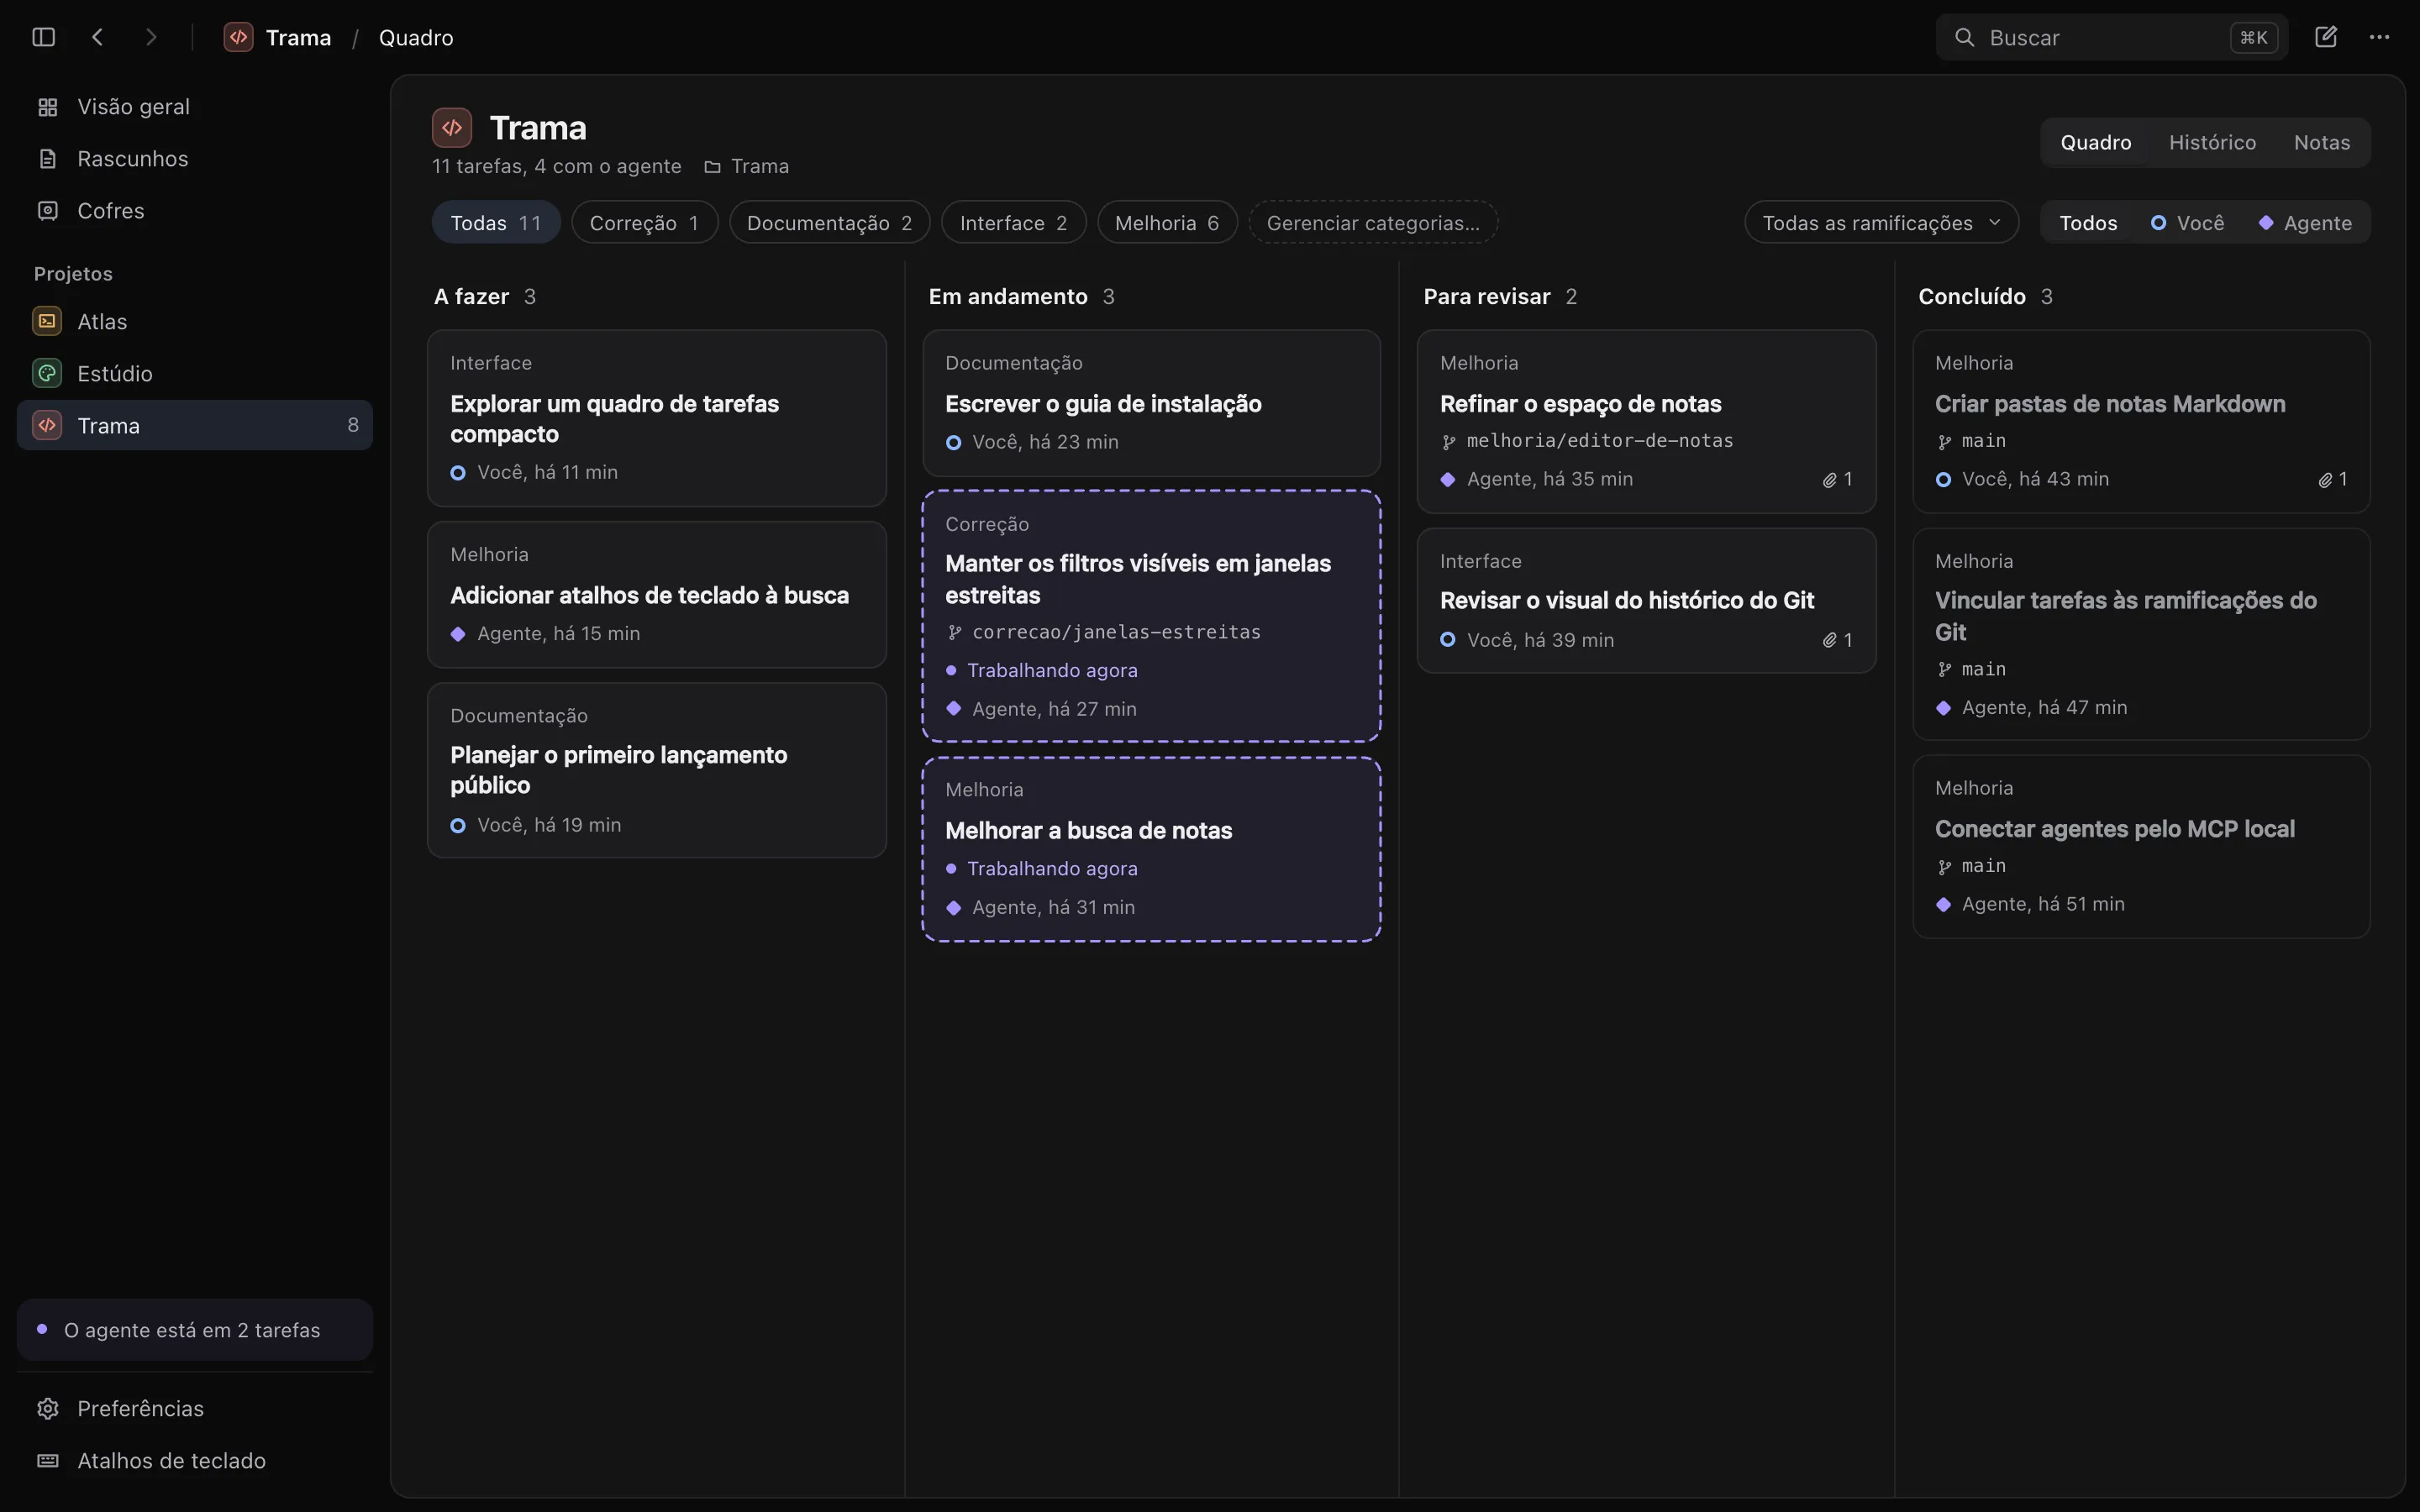Switch to the Notas tab

coord(2321,143)
